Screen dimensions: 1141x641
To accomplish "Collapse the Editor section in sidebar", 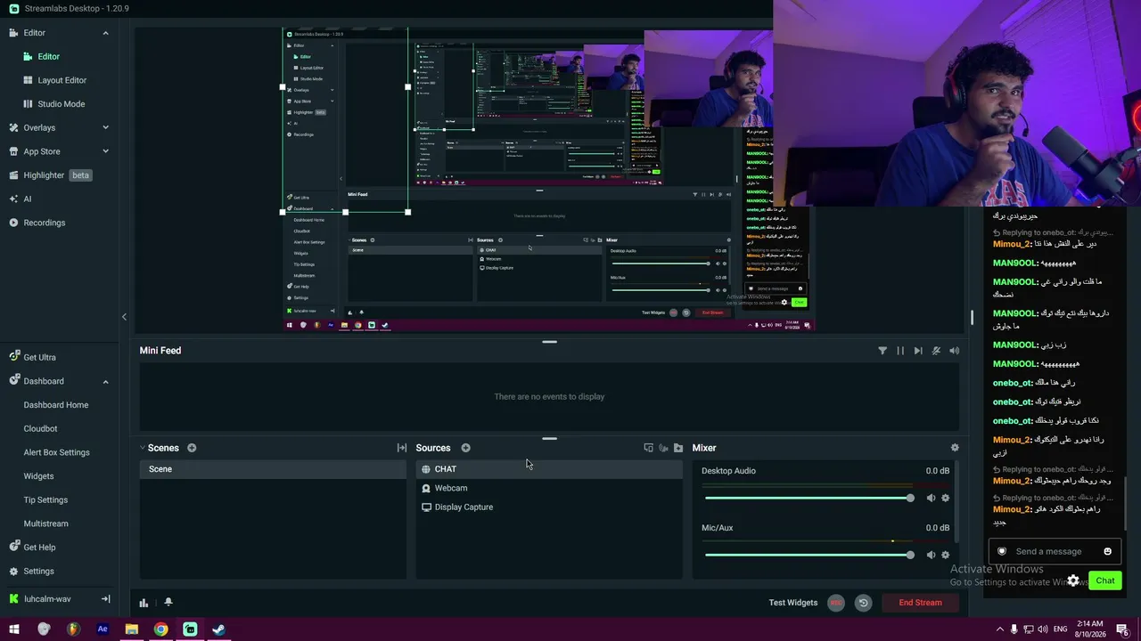I will [105, 33].
